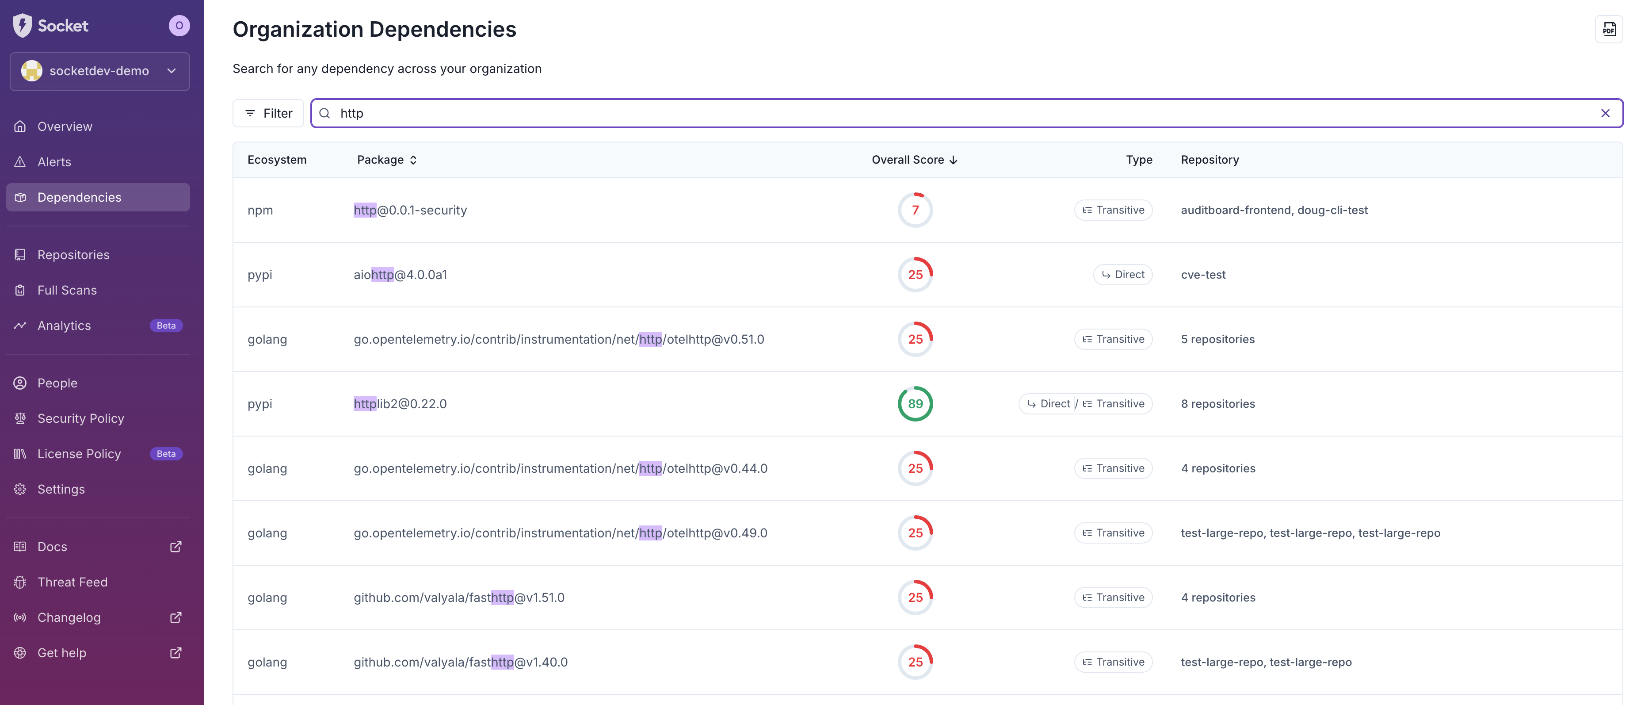Open the http@0.0.1-security package
Screen dimensions: 1633x705
click(x=410, y=210)
